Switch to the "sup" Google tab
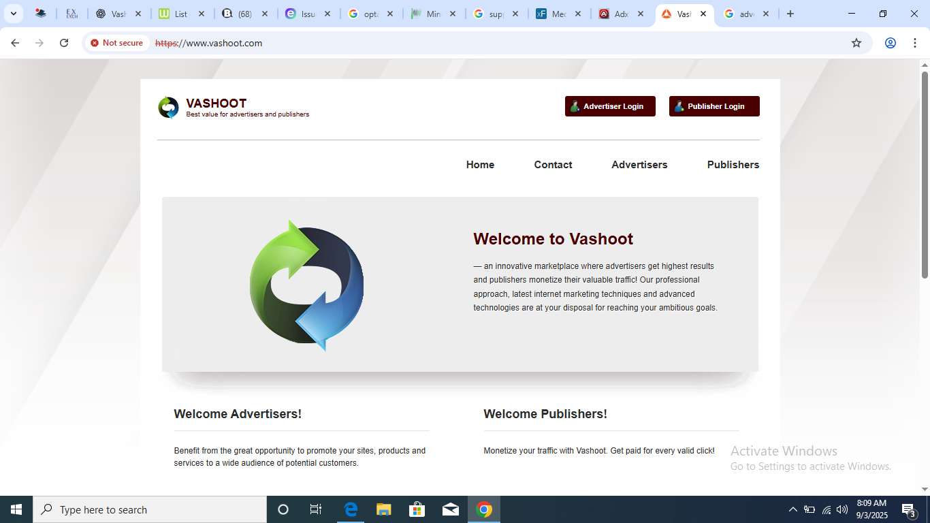Image resolution: width=930 pixels, height=523 pixels. pos(496,14)
